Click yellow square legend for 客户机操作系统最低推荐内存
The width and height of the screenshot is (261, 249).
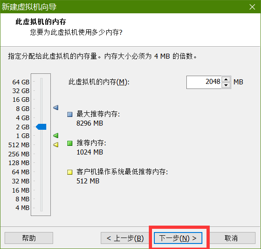[x=70, y=172]
